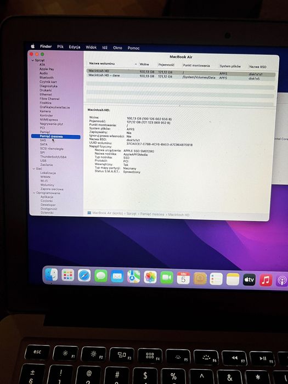Open Launchpad in the Dock
Screen dimensions: 288x384
[68, 275]
